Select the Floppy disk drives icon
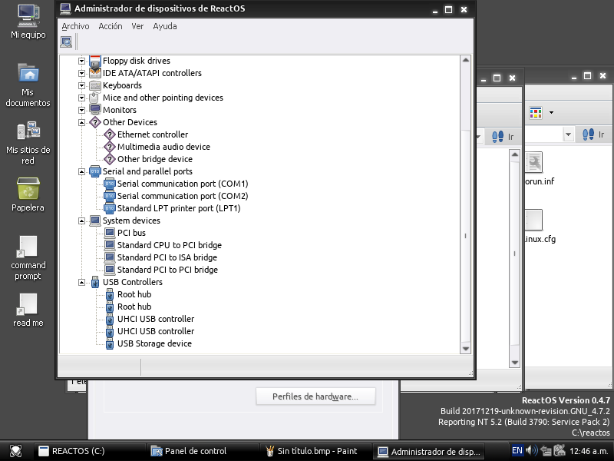Screen dimensions: 614x461 point(95,61)
